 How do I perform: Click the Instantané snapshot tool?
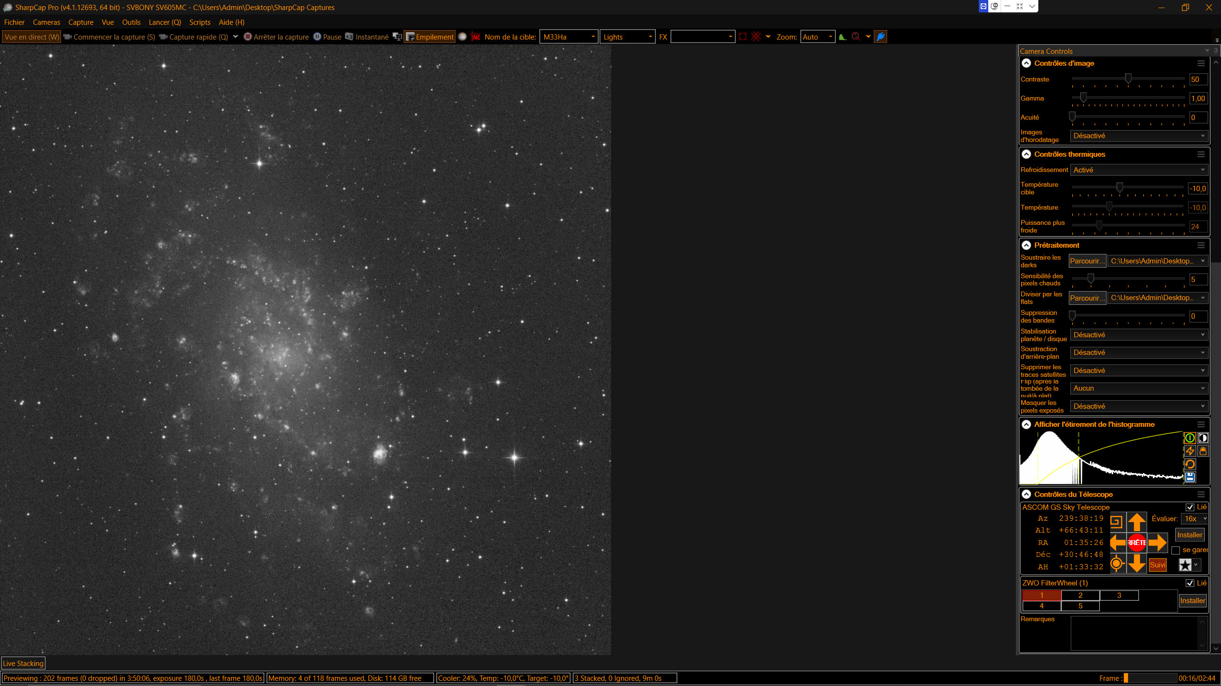pyautogui.click(x=367, y=37)
